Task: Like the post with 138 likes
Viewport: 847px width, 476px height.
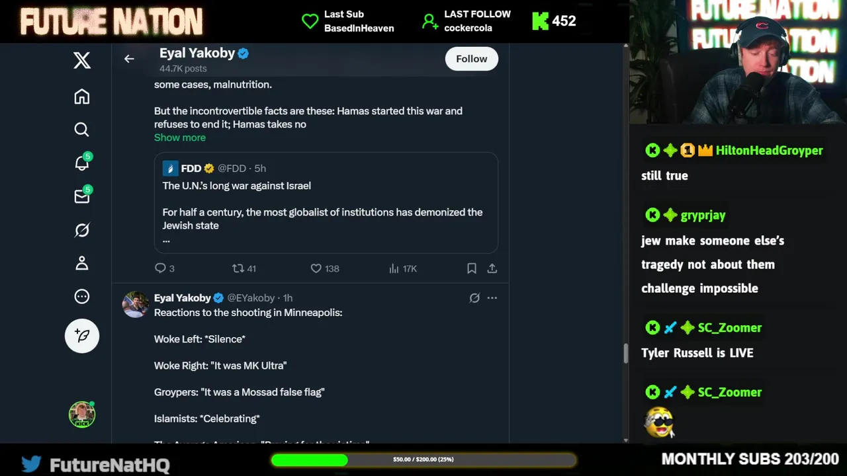Action: 325,268
